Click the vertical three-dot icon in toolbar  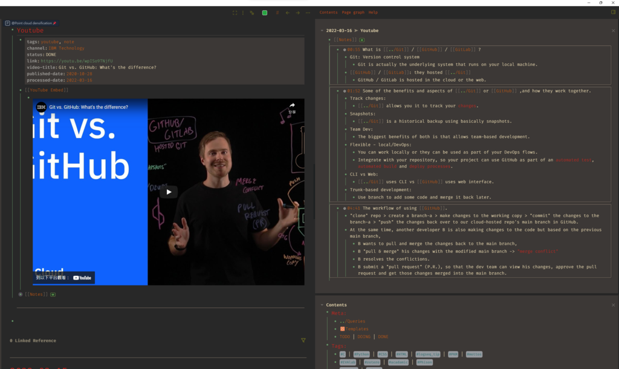coord(243,13)
